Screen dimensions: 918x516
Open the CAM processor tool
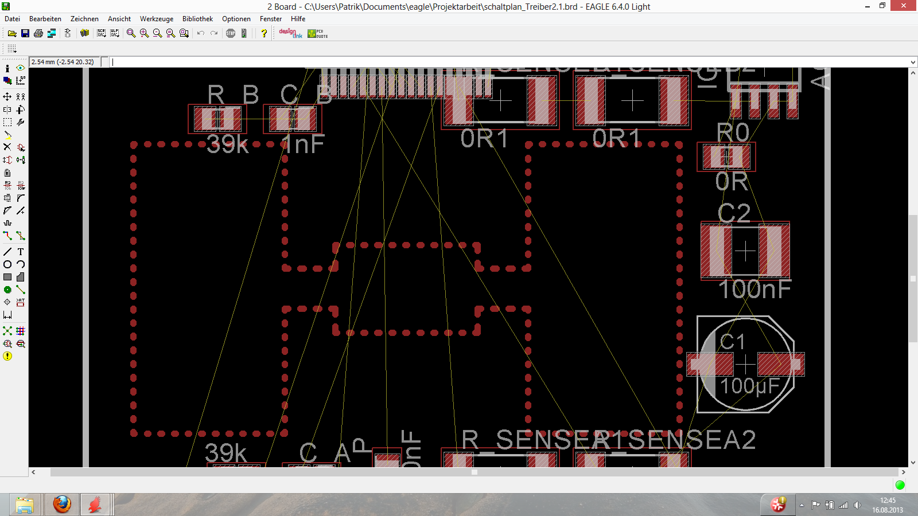pos(52,33)
